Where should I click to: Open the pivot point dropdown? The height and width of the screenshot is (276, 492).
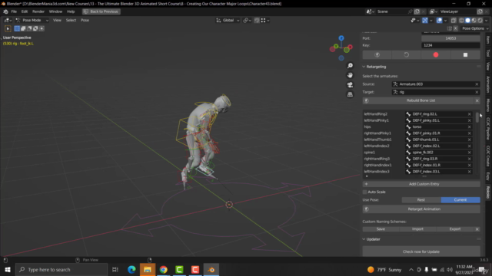pos(248,21)
